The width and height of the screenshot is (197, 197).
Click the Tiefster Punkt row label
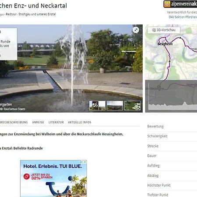click(158, 195)
